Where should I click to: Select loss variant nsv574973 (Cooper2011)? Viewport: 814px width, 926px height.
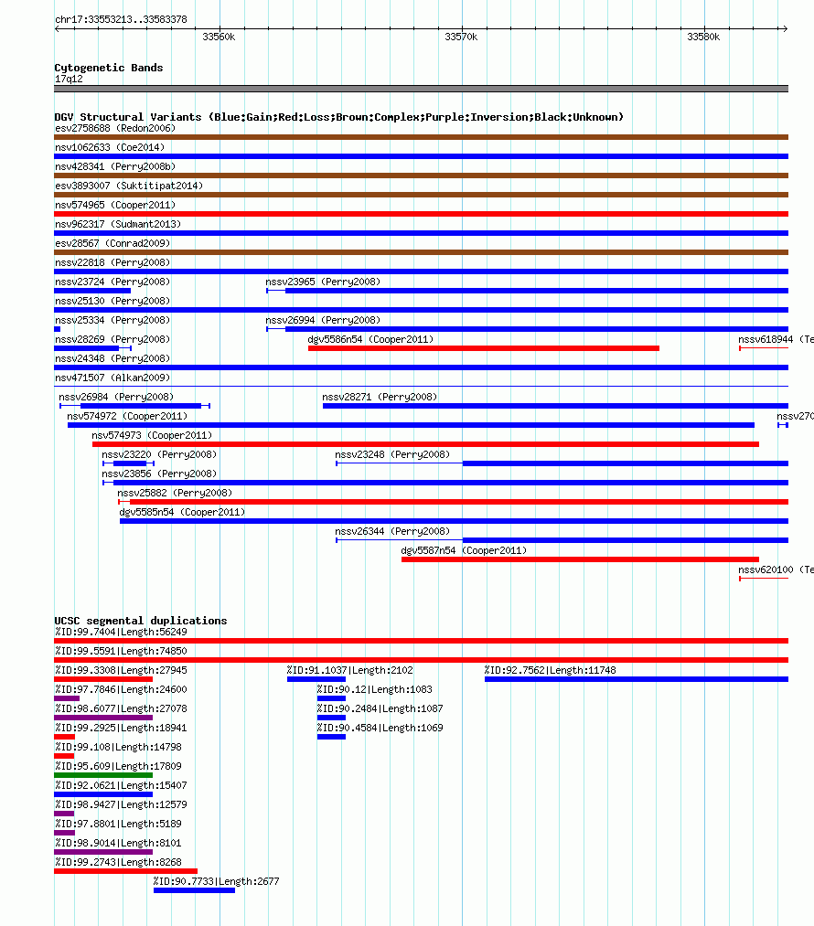(x=425, y=444)
